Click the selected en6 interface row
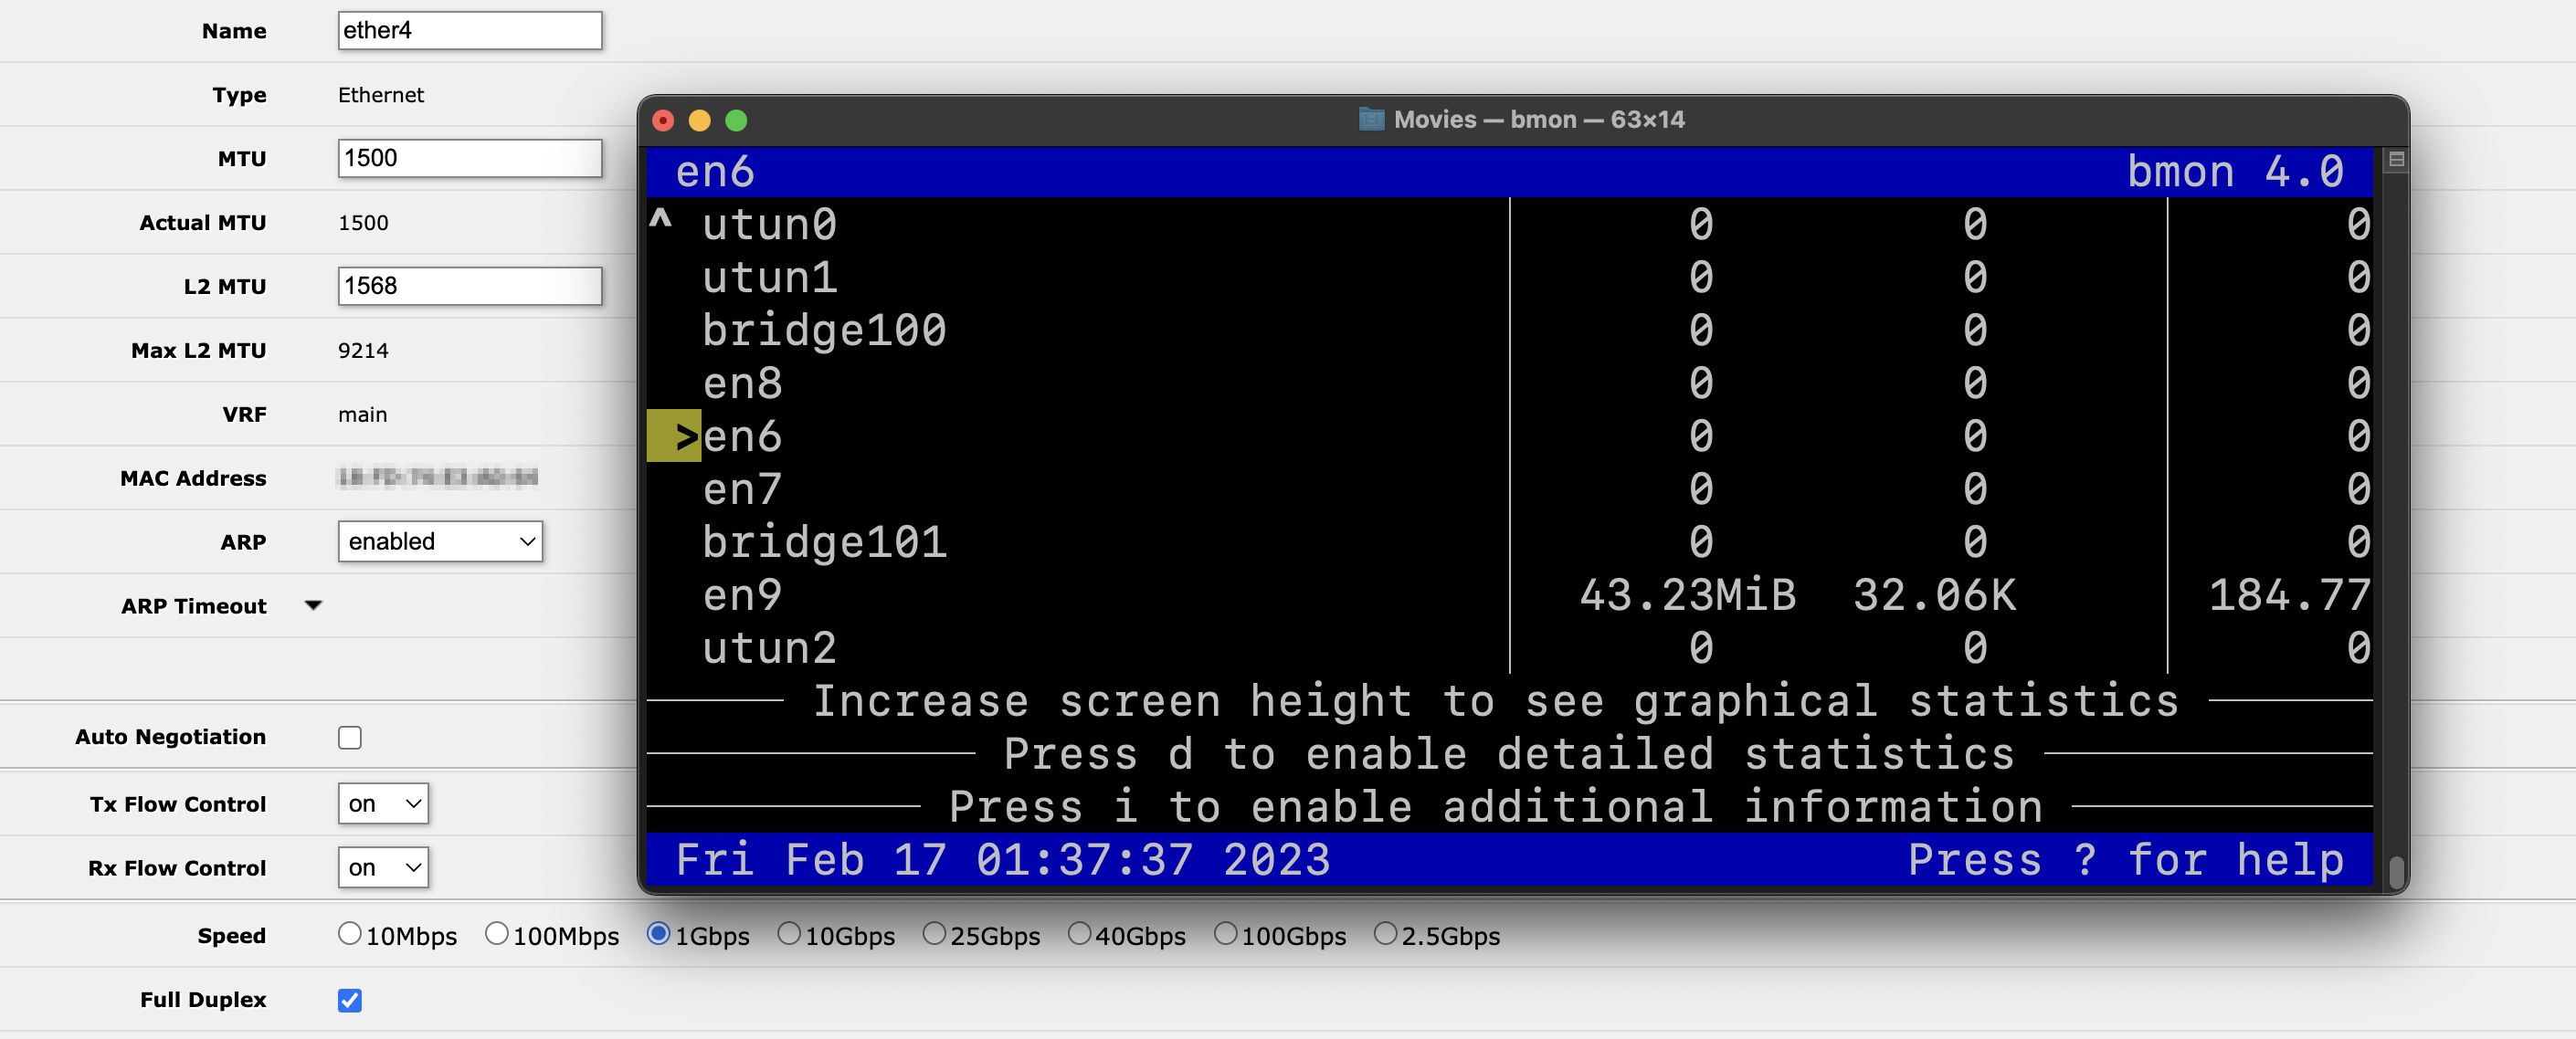Image resolution: width=2576 pixels, height=1039 pixels. pos(1510,436)
